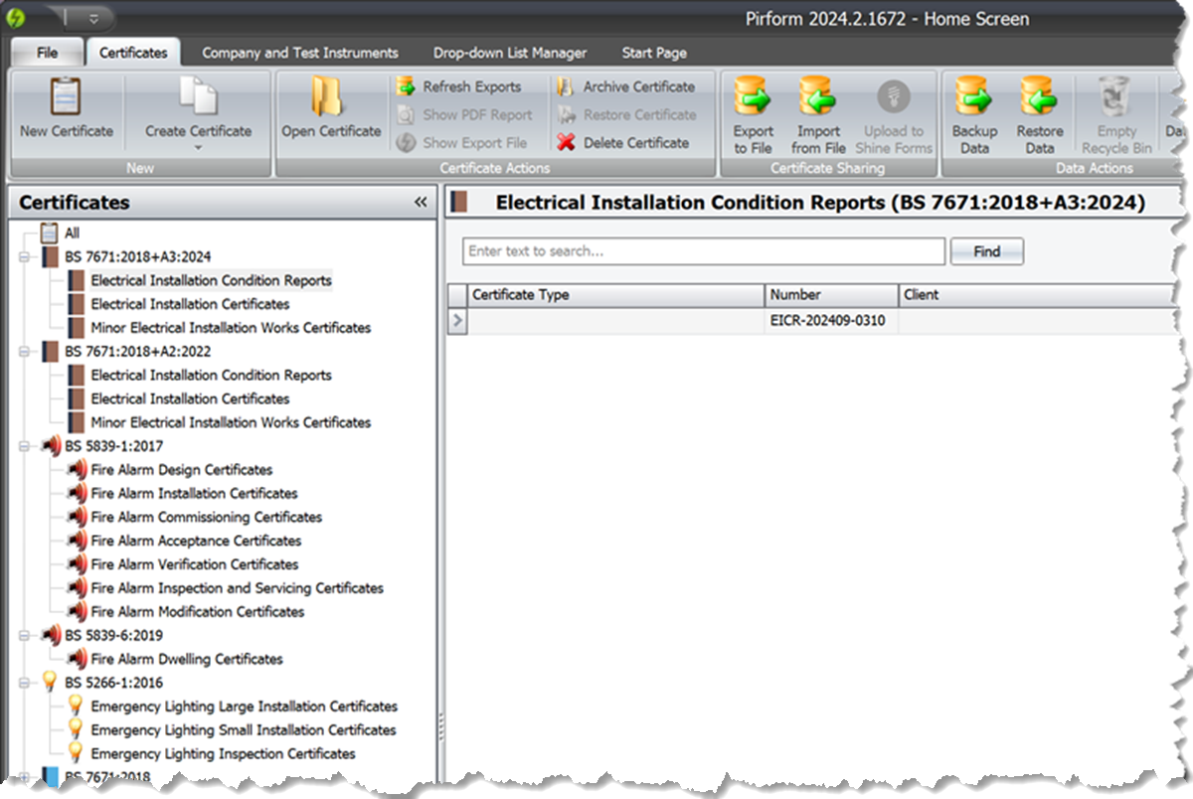Click the search text input field

point(703,251)
